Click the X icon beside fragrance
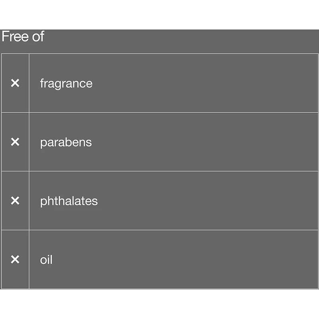The image size is (319, 319). coord(15,83)
